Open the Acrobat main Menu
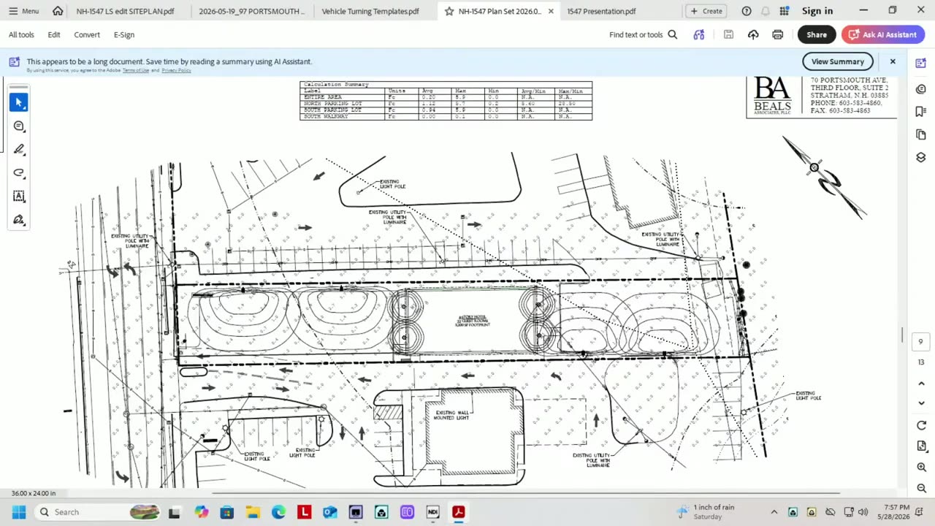Screen dimensions: 935x526 pos(23,11)
